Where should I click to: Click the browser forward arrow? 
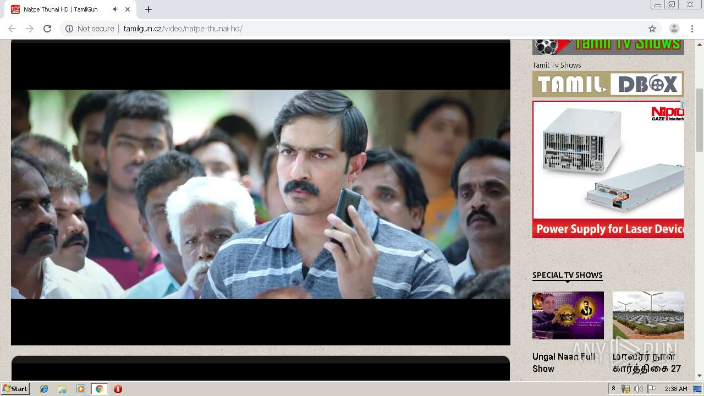pyautogui.click(x=30, y=29)
